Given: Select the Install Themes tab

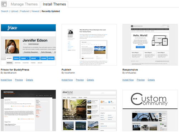Looking at the screenshot, I should point(54,4).
